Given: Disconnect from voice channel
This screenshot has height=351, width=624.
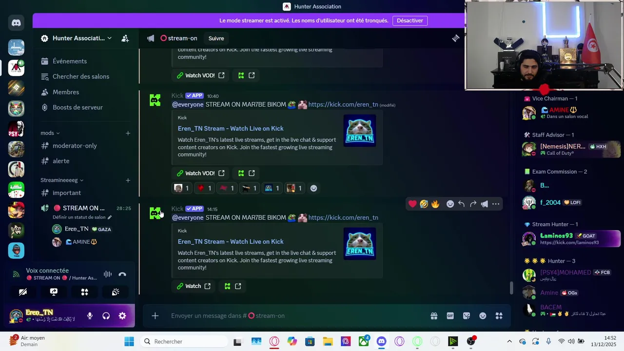Looking at the screenshot, I should click(x=122, y=274).
